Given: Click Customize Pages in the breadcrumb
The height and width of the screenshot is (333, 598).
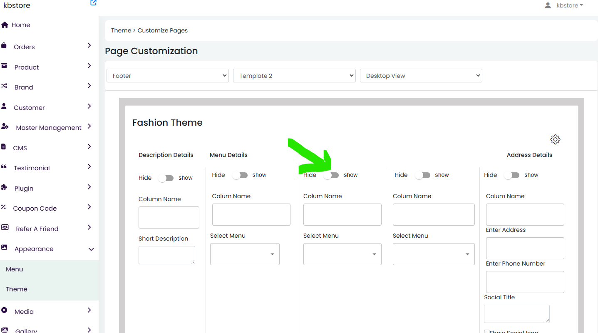Looking at the screenshot, I should (x=163, y=30).
